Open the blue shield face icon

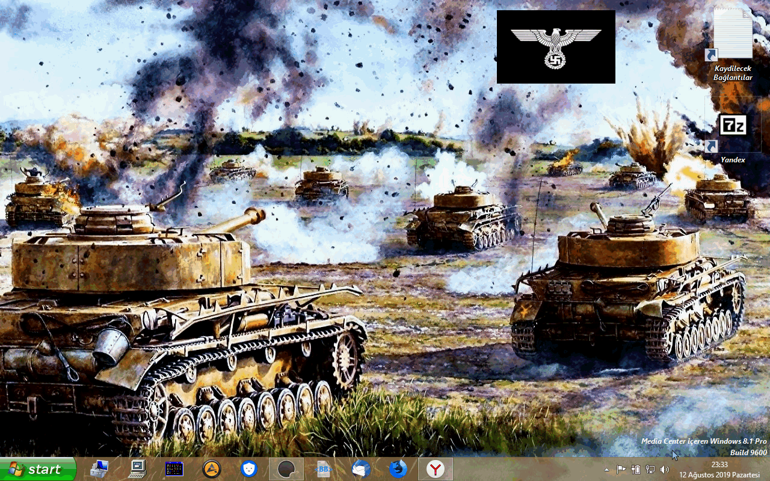(248, 469)
